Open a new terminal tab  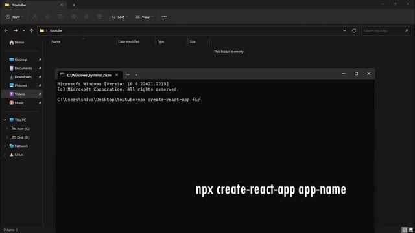[x=128, y=75]
